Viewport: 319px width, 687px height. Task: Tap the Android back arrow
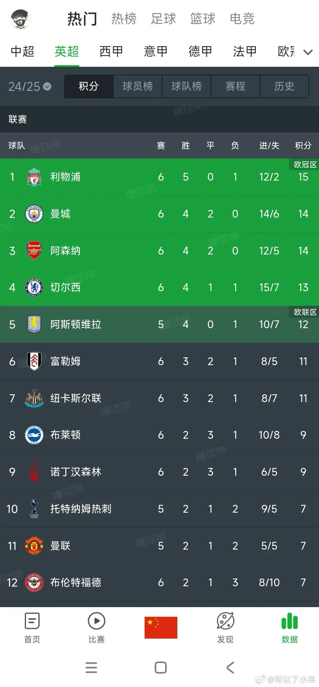tap(230, 668)
